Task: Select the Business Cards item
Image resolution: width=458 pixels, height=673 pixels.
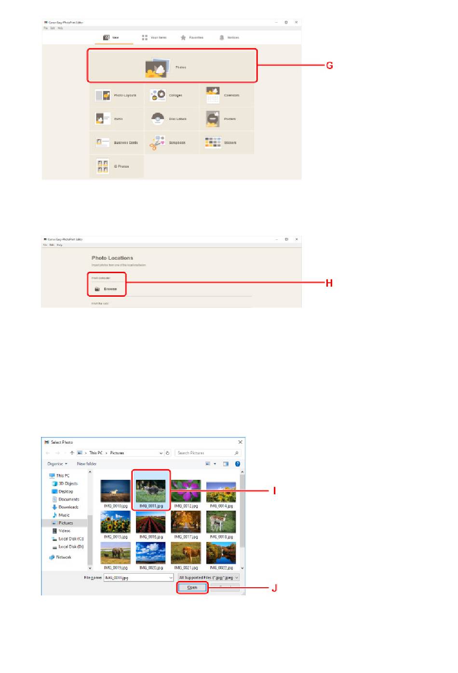Action: (x=116, y=143)
